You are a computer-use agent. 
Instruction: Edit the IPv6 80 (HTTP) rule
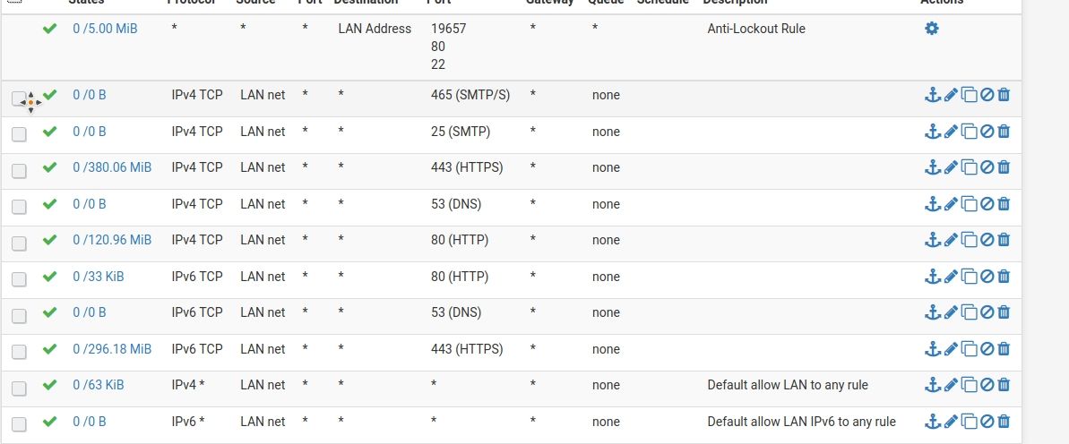coord(951,277)
